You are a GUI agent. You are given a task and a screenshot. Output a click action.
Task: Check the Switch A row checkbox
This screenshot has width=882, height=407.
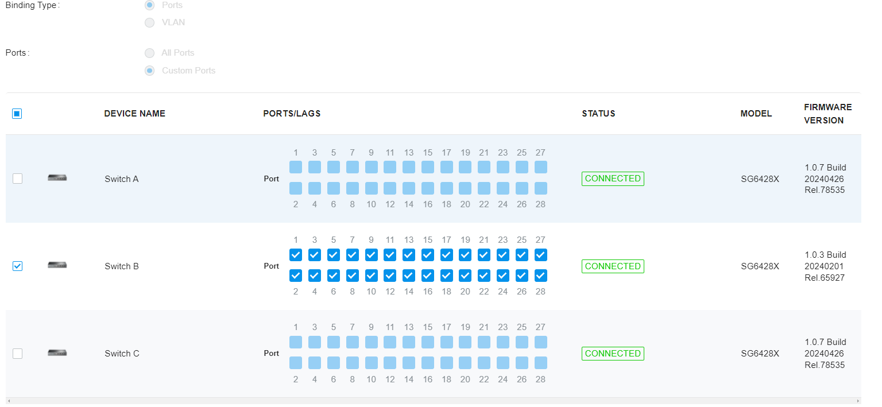coord(17,179)
